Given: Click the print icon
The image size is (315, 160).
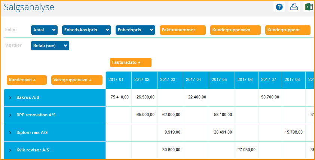Looking at the screenshot, I should (294, 7).
